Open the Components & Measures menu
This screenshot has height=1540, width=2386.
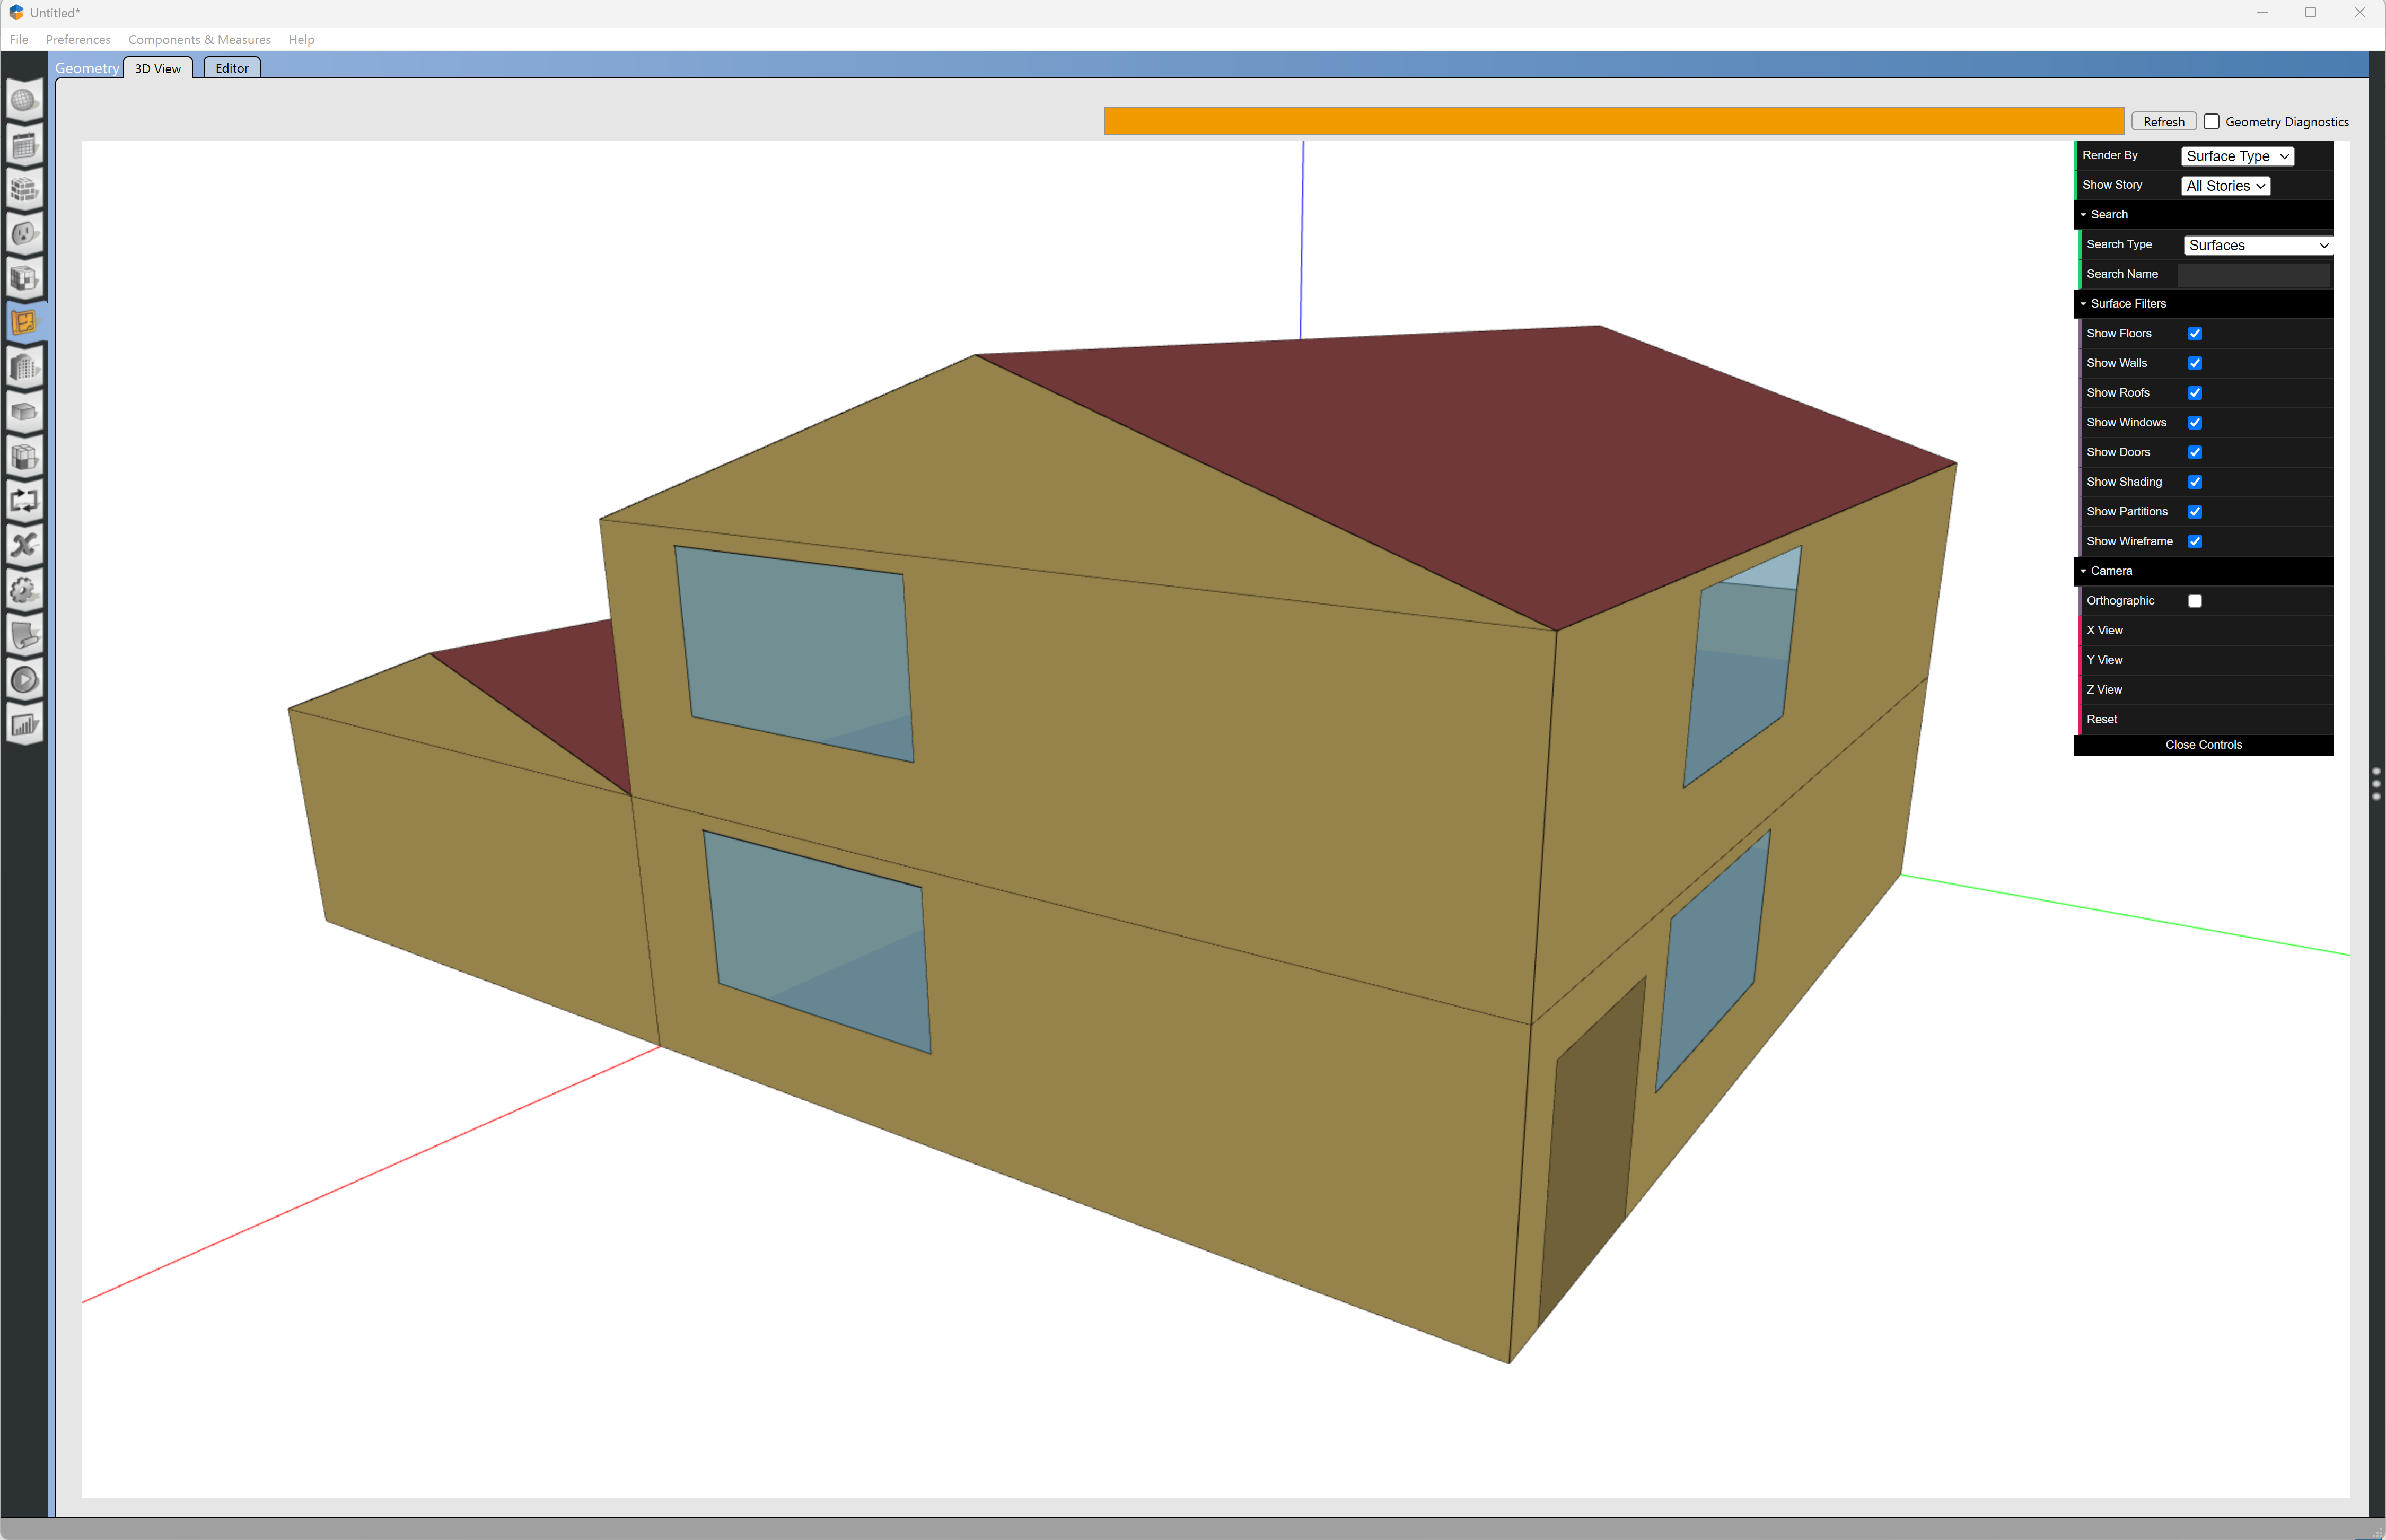199,40
